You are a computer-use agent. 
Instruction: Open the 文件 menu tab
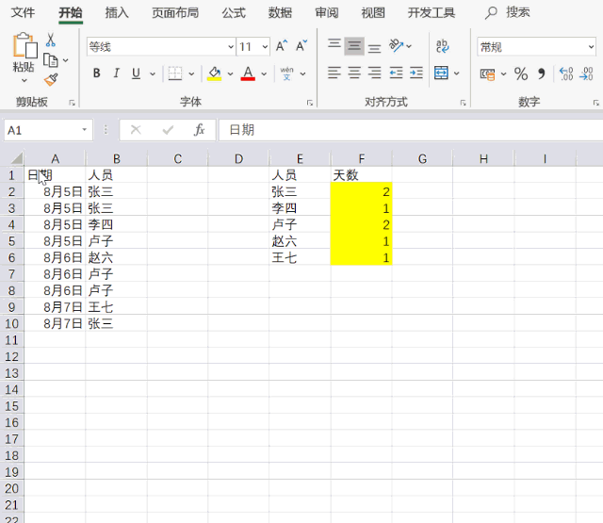point(23,12)
